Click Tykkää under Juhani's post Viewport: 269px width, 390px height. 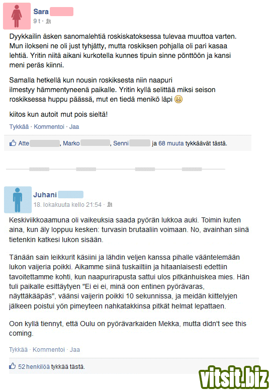(x=19, y=349)
